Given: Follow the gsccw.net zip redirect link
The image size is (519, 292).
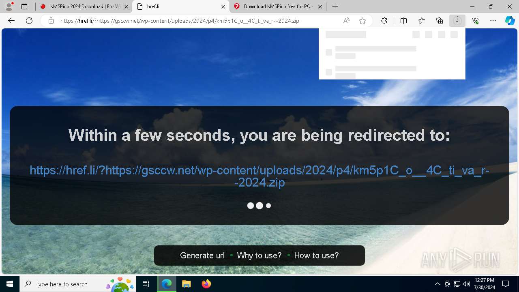Looking at the screenshot, I should click(259, 176).
